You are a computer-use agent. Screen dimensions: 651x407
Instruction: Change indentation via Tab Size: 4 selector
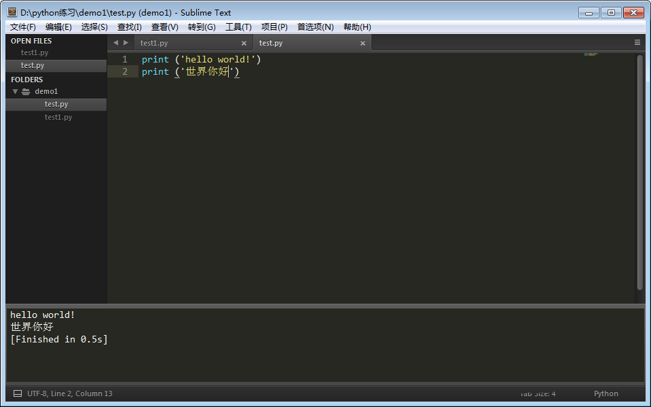click(x=538, y=393)
